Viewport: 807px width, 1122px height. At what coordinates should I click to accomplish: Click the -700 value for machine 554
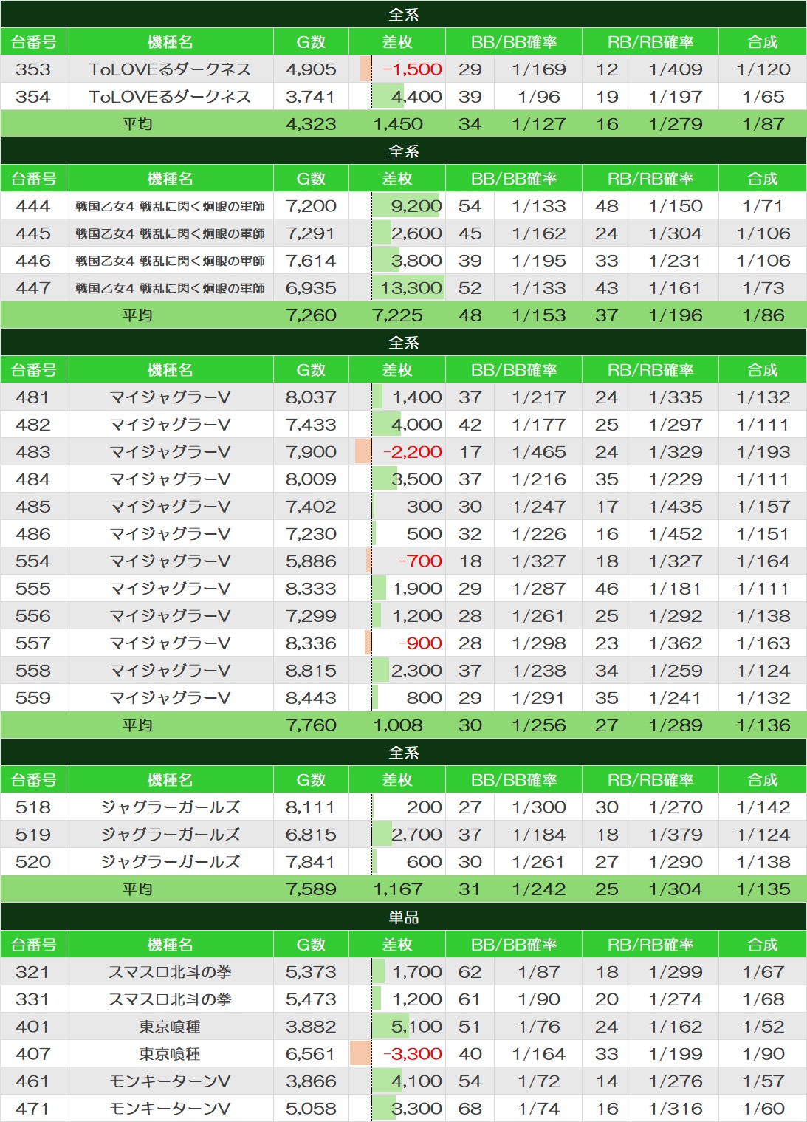(x=420, y=561)
